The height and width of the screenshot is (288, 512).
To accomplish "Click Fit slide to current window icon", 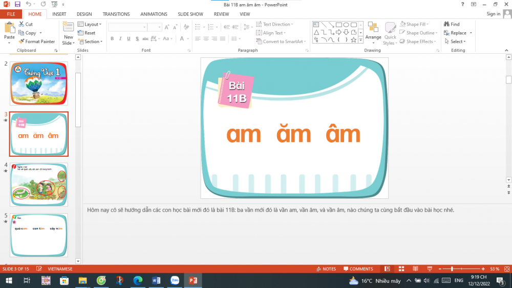I will point(506,269).
